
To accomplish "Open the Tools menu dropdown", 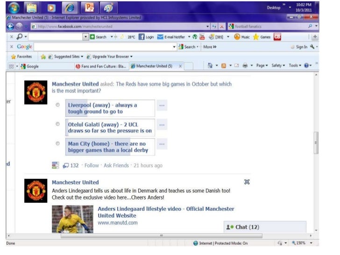I will (x=295, y=65).
